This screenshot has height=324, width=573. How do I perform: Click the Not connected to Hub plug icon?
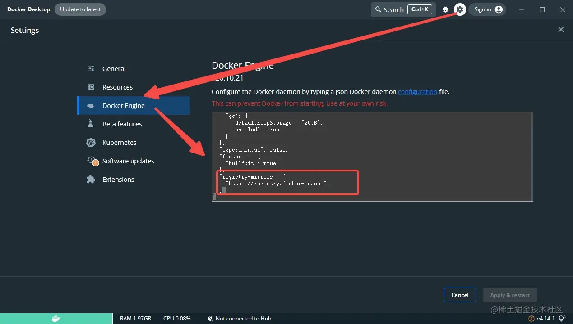[x=210, y=319]
